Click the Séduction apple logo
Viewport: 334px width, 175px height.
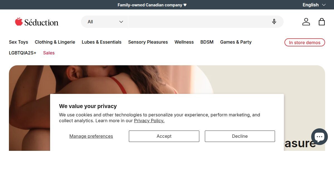click(x=36, y=22)
